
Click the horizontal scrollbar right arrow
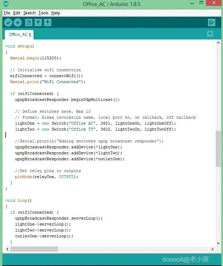212,249
